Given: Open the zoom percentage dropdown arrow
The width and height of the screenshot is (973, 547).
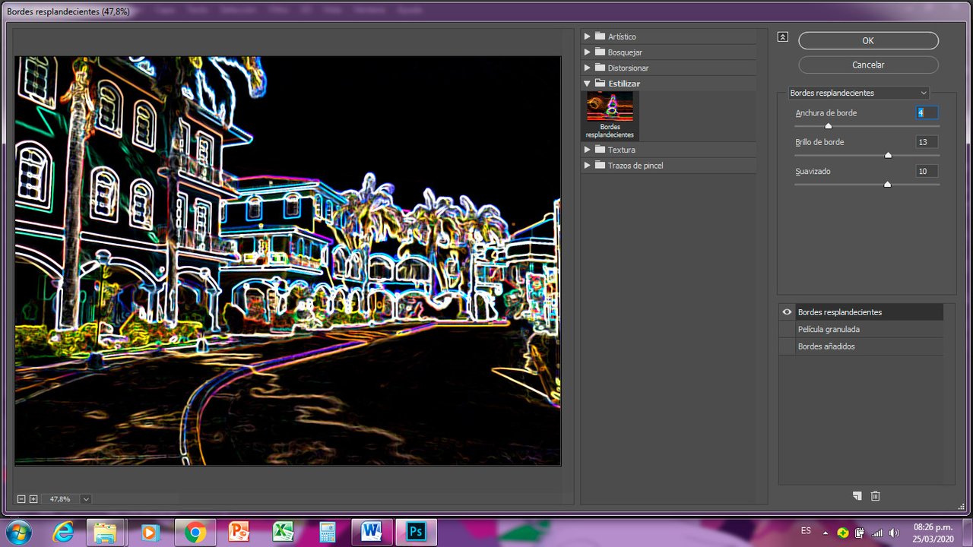Looking at the screenshot, I should coord(85,499).
